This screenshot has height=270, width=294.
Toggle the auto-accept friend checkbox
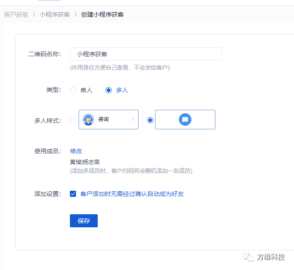tap(73, 194)
